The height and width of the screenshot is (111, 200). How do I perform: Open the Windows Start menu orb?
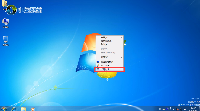pos(4,109)
